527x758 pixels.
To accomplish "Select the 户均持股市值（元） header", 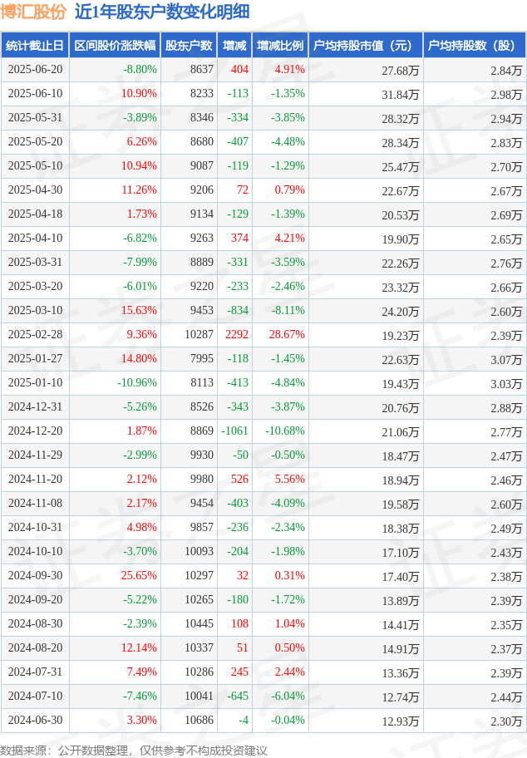I will (366, 46).
